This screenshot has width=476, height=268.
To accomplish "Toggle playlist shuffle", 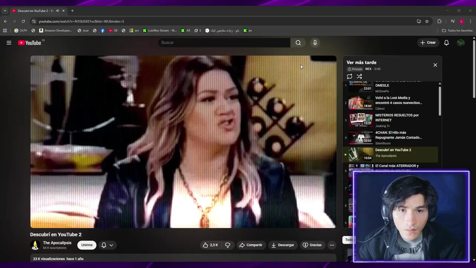I will [x=359, y=76].
